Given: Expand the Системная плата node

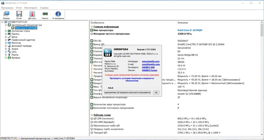Looking at the screenshot, I should point(6,31).
